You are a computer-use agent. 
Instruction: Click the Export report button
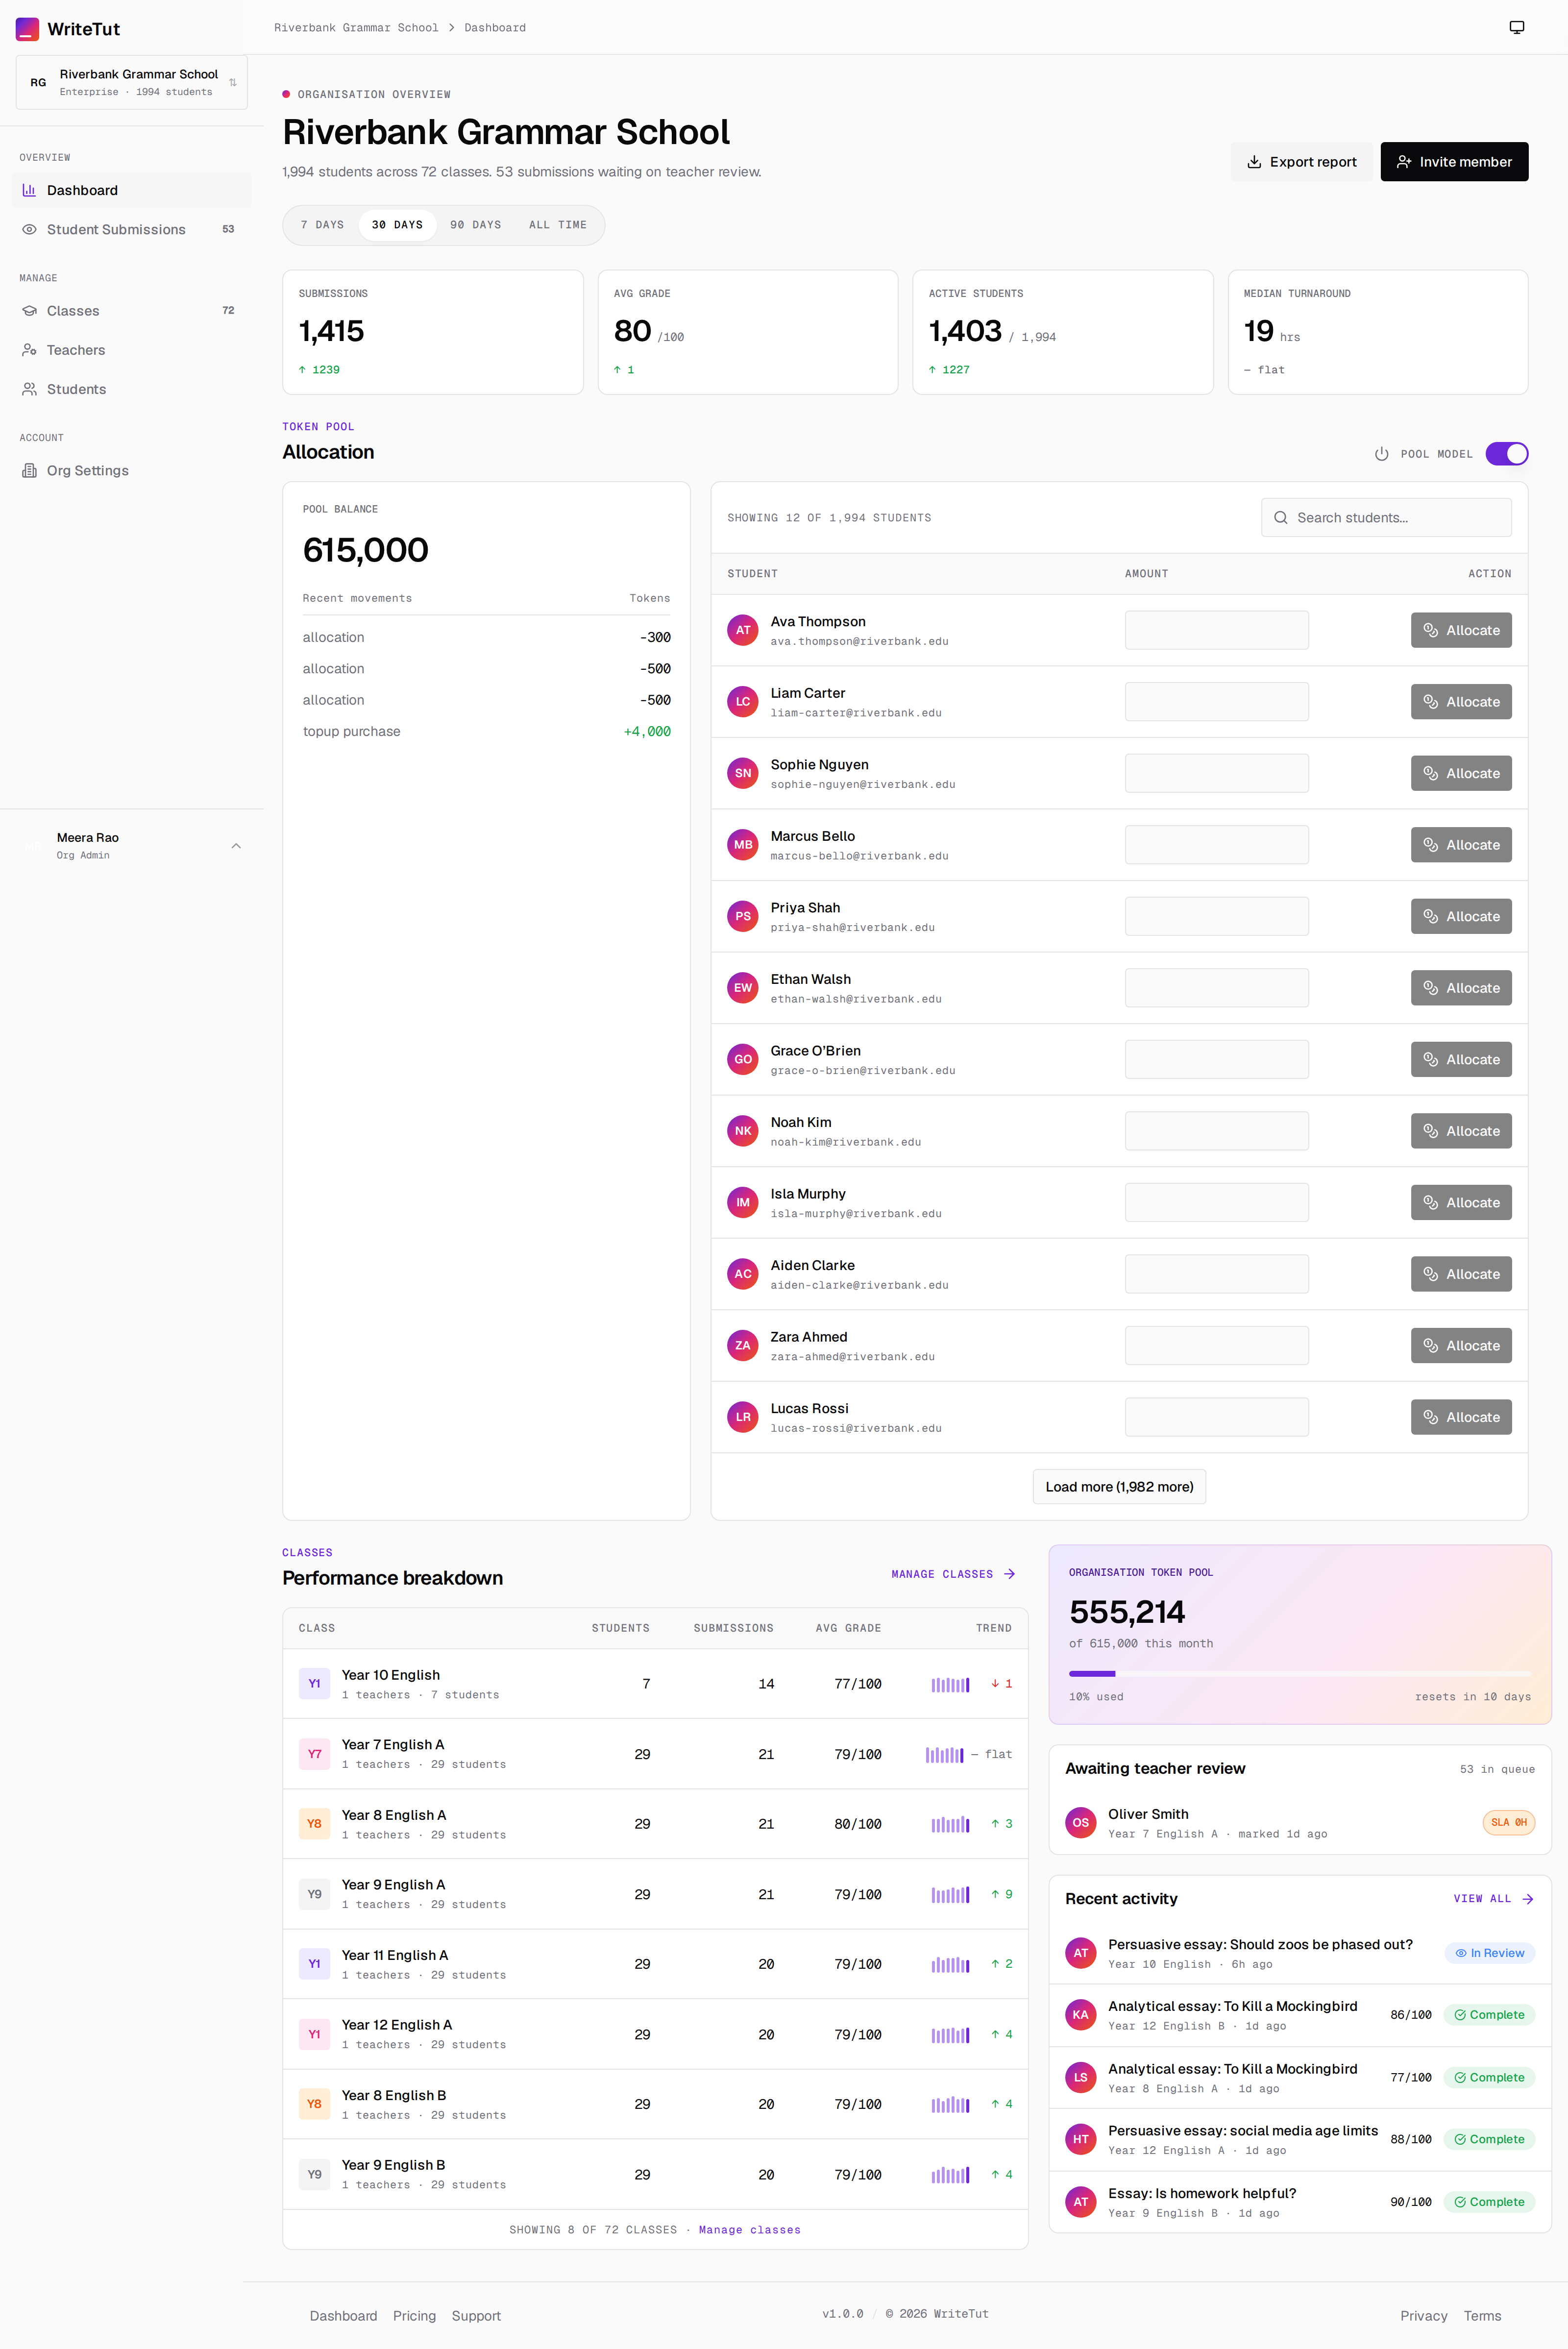(x=1301, y=162)
